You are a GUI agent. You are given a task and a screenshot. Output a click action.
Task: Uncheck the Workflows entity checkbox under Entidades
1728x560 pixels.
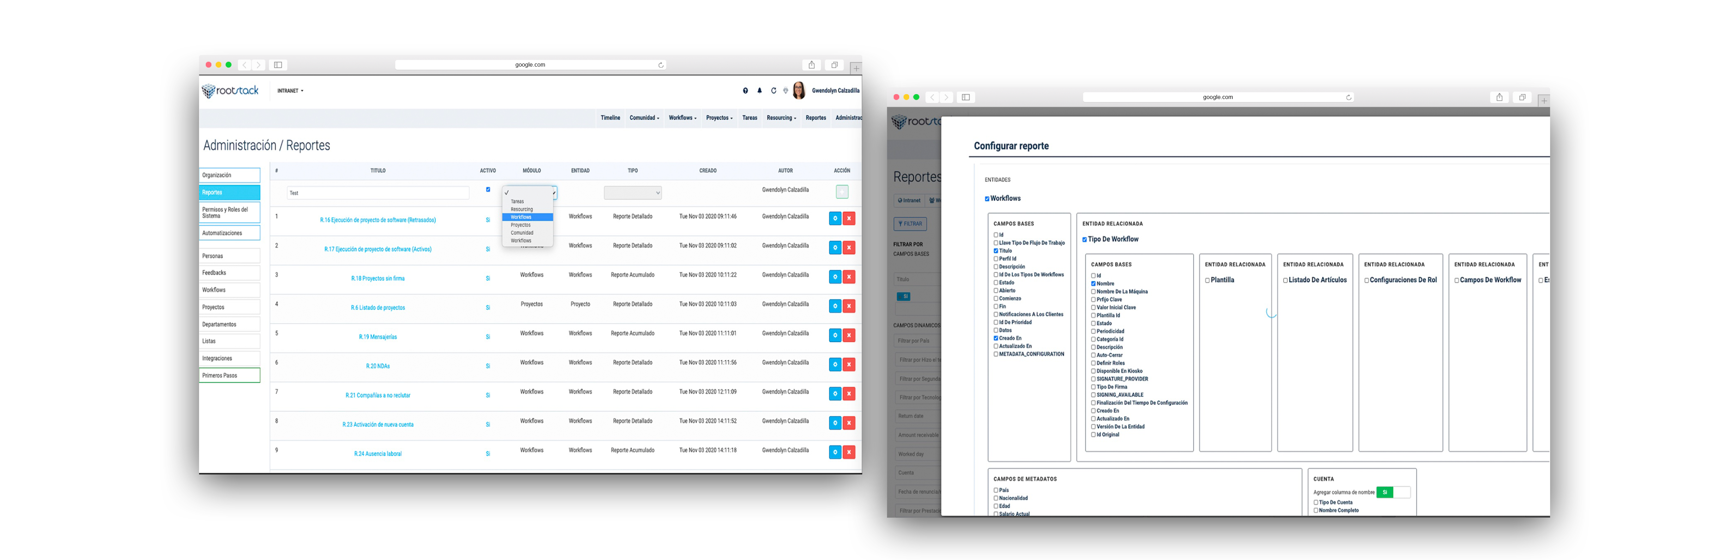coord(987,199)
